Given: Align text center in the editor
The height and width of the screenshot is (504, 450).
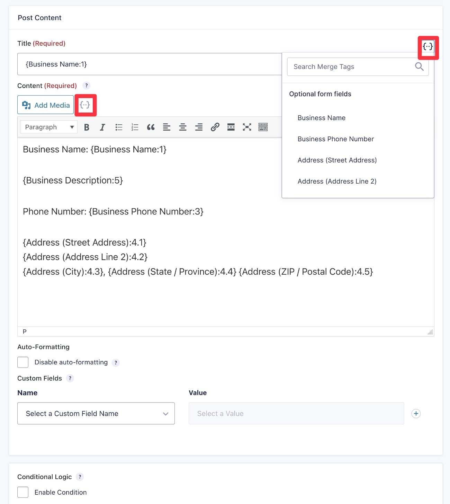Looking at the screenshot, I should tap(183, 127).
